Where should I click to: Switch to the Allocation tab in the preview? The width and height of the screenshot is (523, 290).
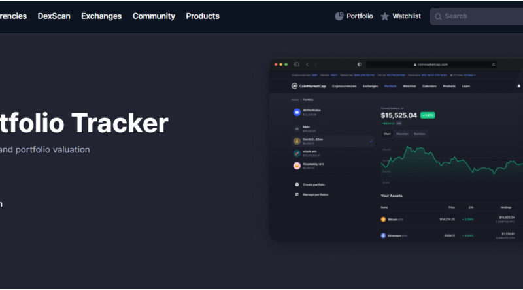point(402,134)
